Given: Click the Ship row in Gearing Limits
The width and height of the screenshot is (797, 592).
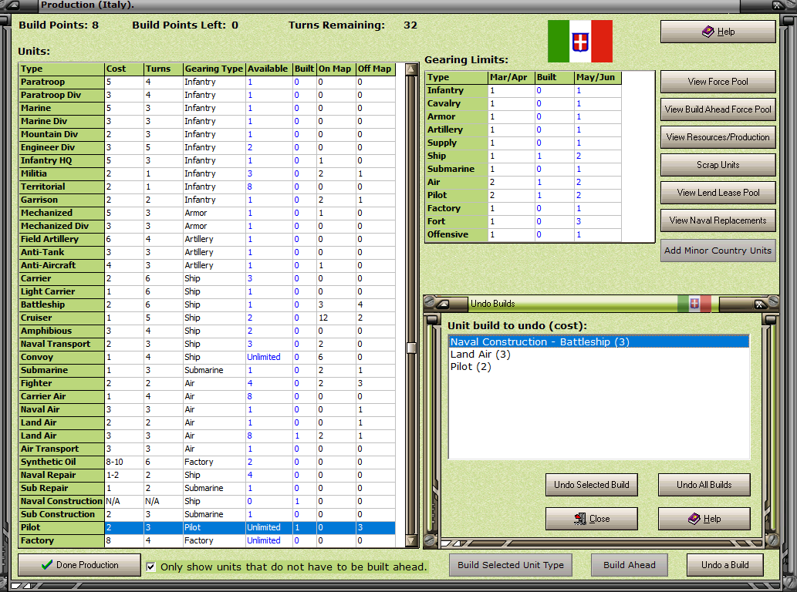Looking at the screenshot, I should click(523, 156).
